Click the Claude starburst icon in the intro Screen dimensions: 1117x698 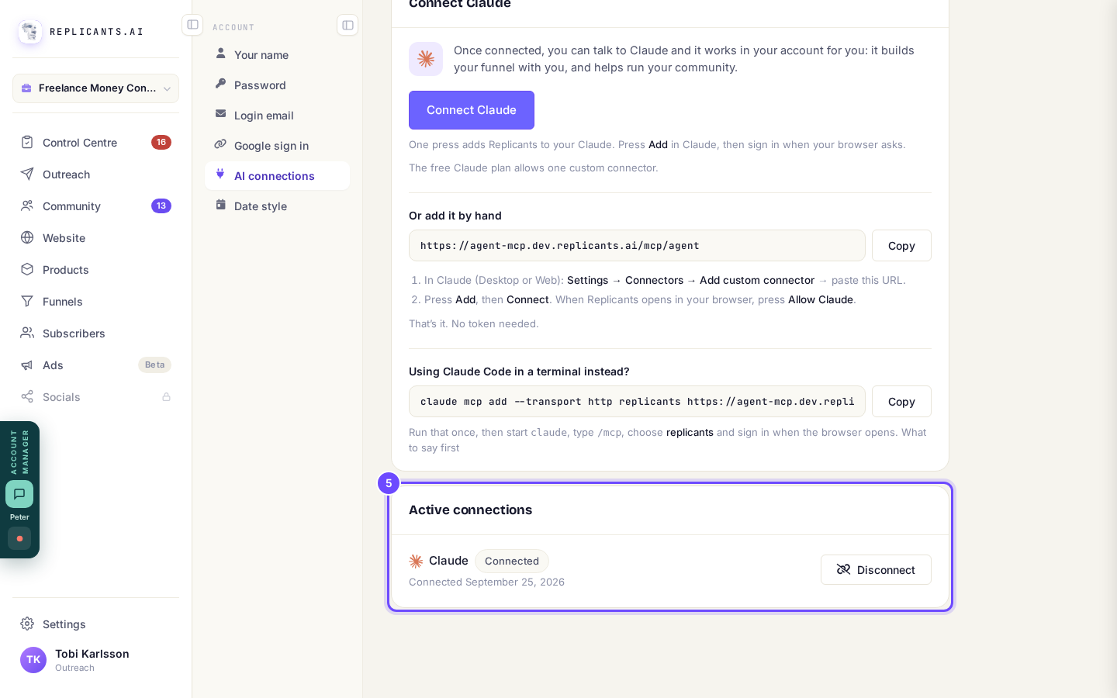pyautogui.click(x=426, y=59)
